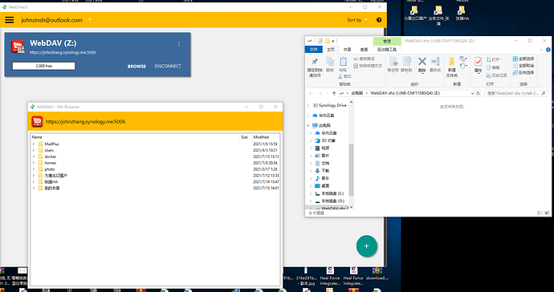Viewport: 554px width, 292px height.
Task: Click Explorer's up-directory arrow
Action: click(334, 94)
